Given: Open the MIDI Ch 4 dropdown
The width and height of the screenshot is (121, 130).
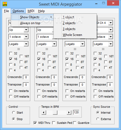Looking at the screenshot, I should coord(111,23).
